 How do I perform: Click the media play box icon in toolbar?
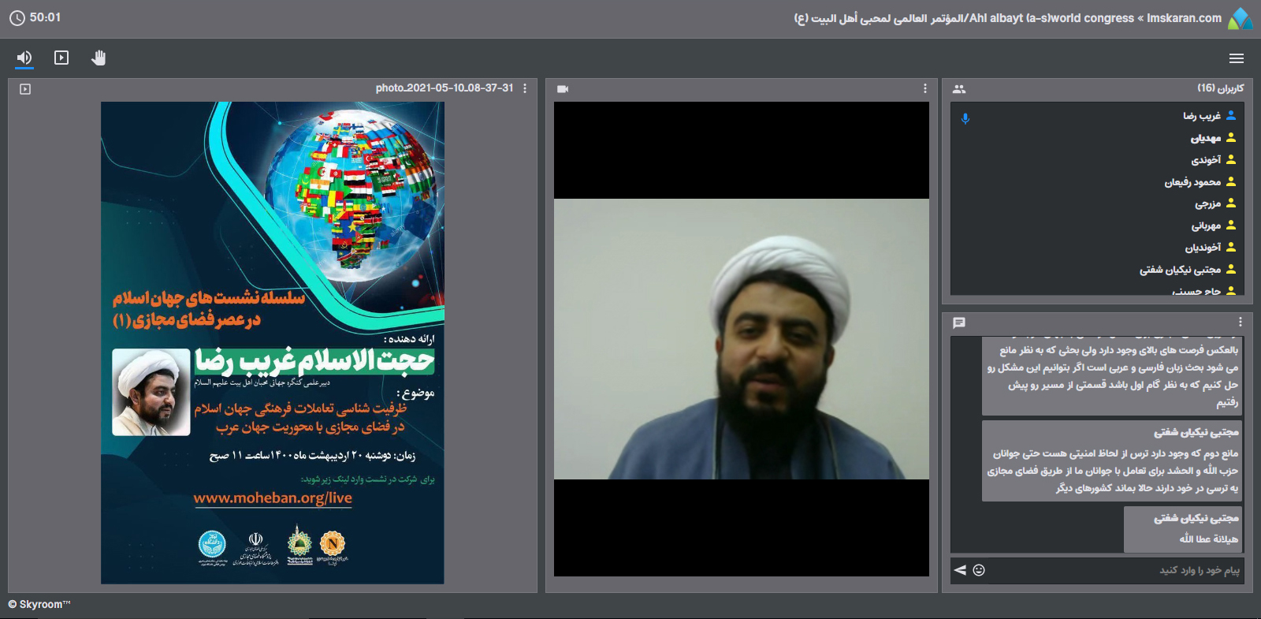[x=61, y=58]
